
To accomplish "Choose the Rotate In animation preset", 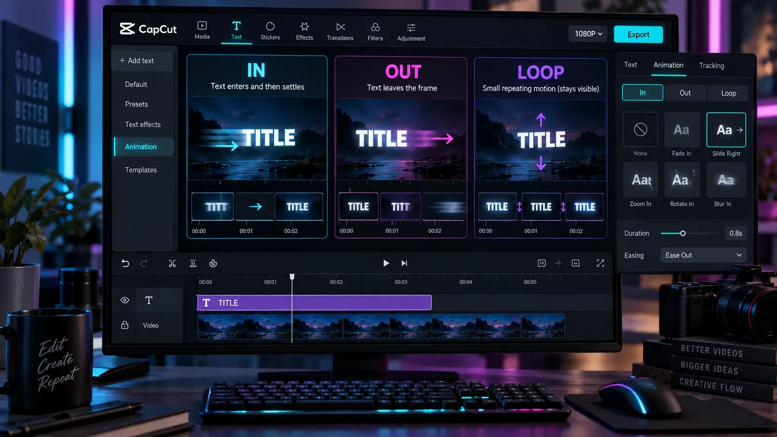I will click(682, 180).
